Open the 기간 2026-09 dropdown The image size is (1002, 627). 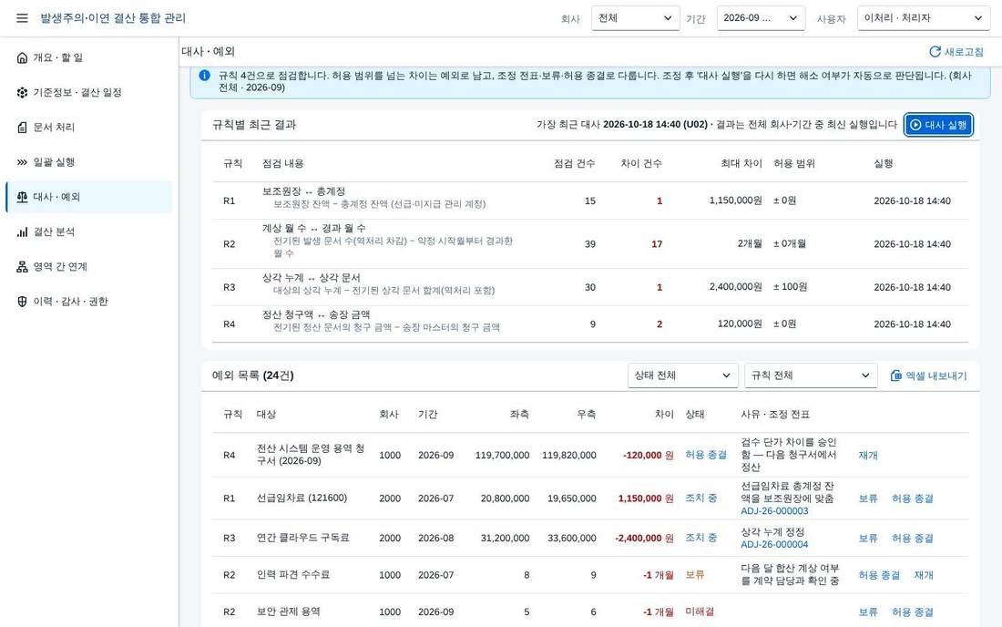761,18
